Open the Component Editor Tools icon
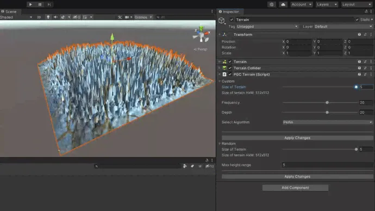Viewport: 375px width, 211px height. [x=120, y=17]
